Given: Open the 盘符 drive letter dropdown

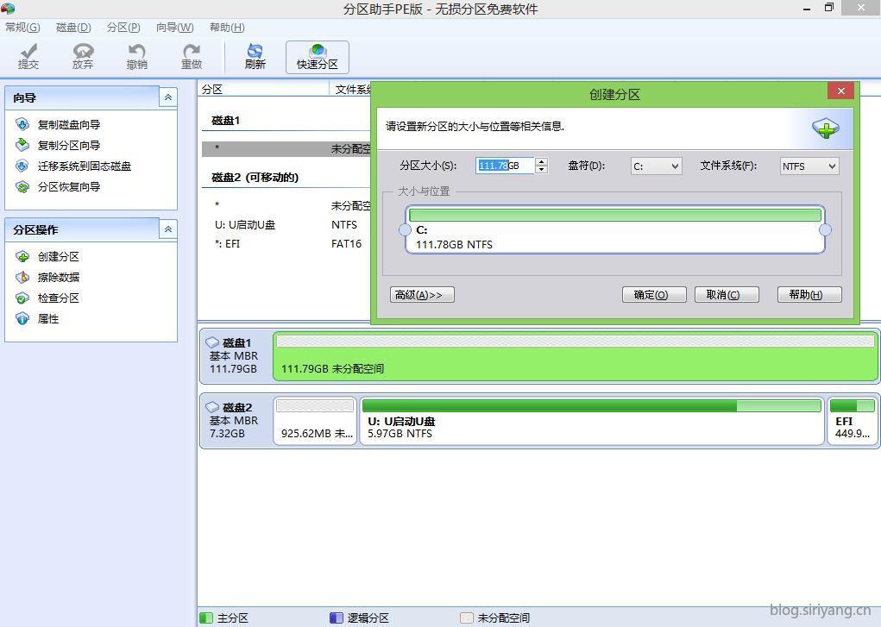Looking at the screenshot, I should pos(656,166).
